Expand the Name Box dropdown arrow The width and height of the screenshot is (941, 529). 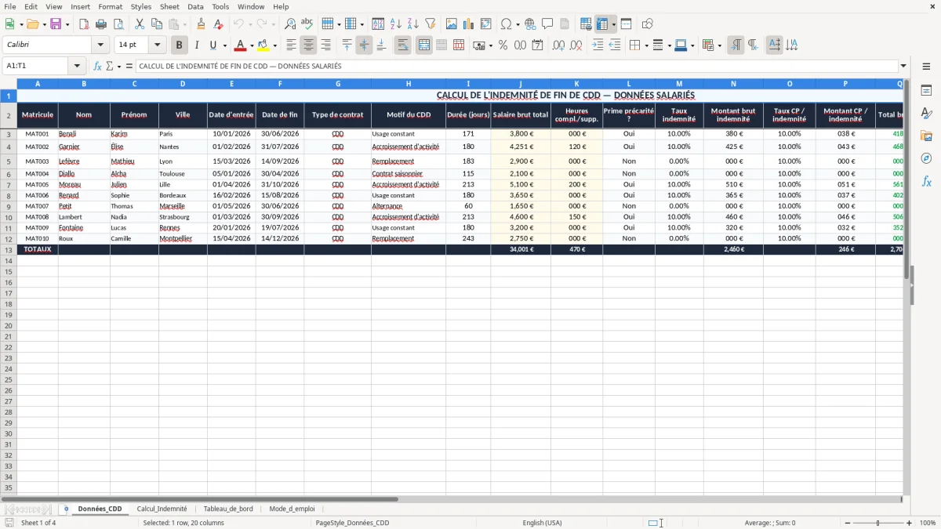point(77,66)
